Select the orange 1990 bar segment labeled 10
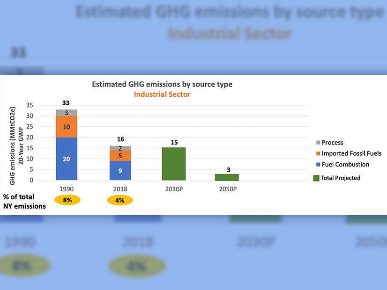Image resolution: width=387 pixels, height=290 pixels. click(67, 127)
